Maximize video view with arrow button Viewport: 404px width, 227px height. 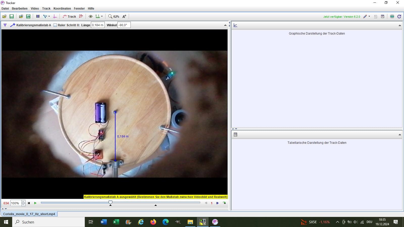pyautogui.click(x=225, y=25)
